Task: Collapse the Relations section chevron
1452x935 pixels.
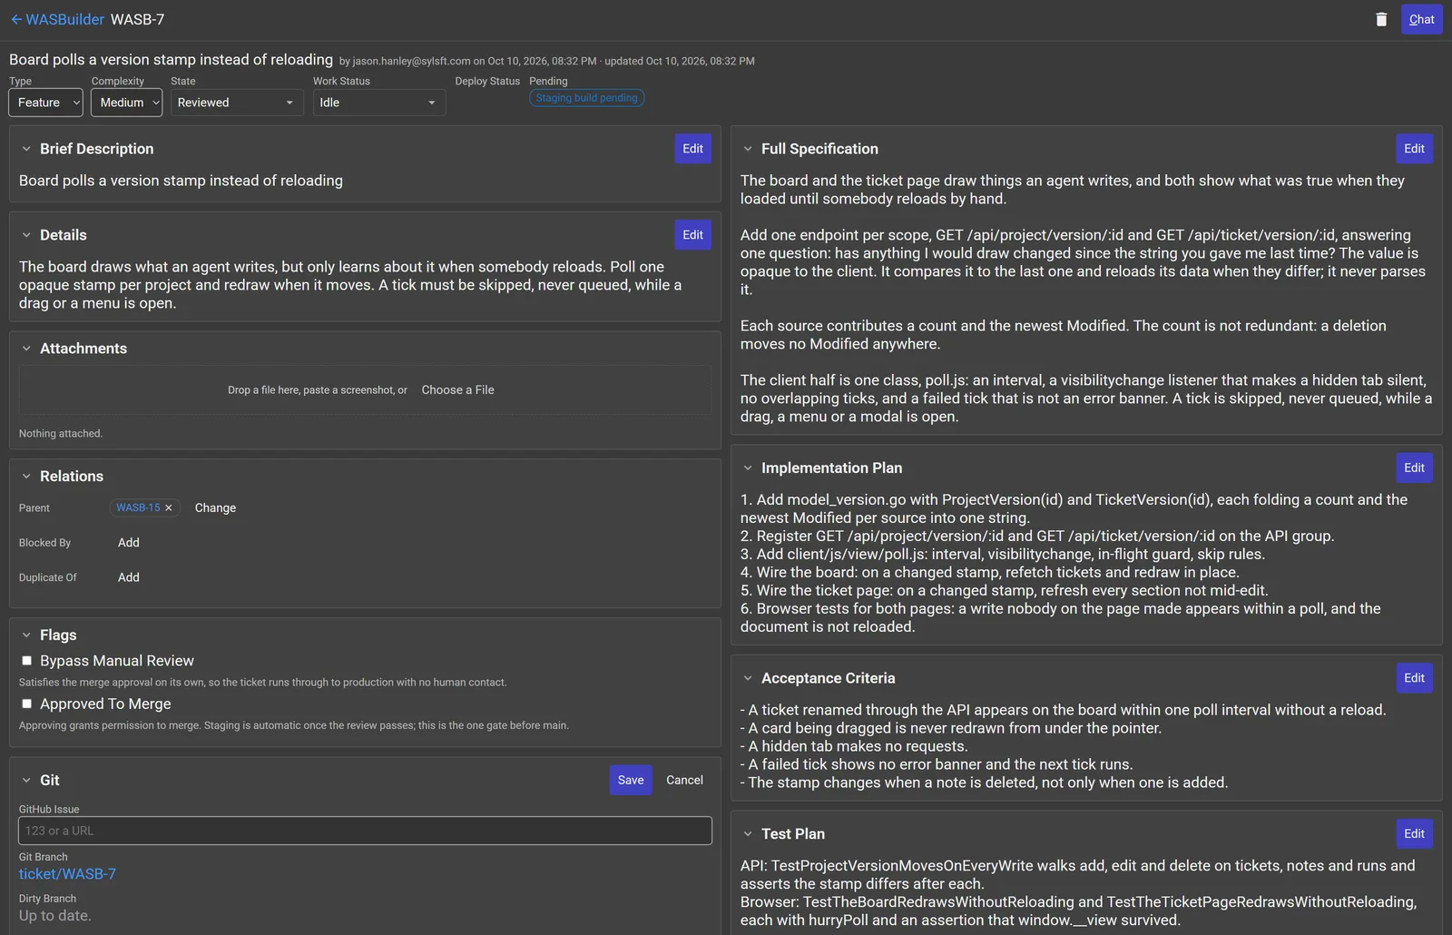Action: coord(26,477)
